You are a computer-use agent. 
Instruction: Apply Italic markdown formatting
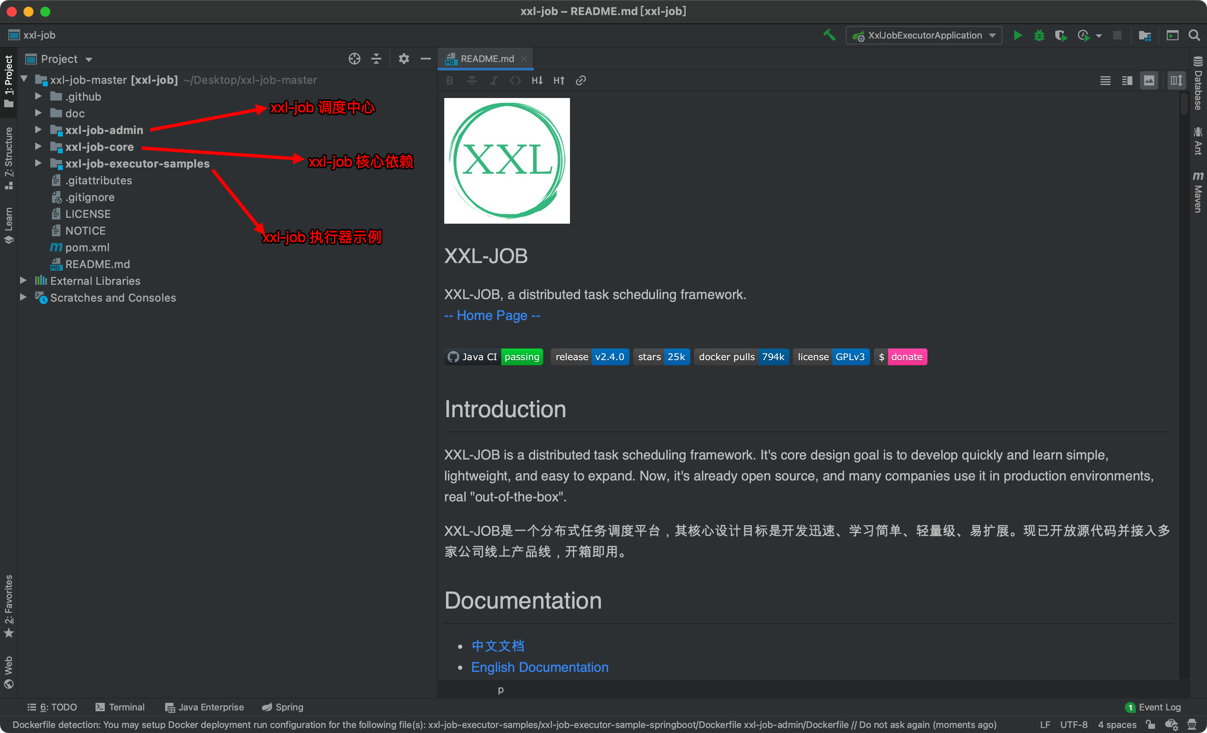[x=493, y=80]
